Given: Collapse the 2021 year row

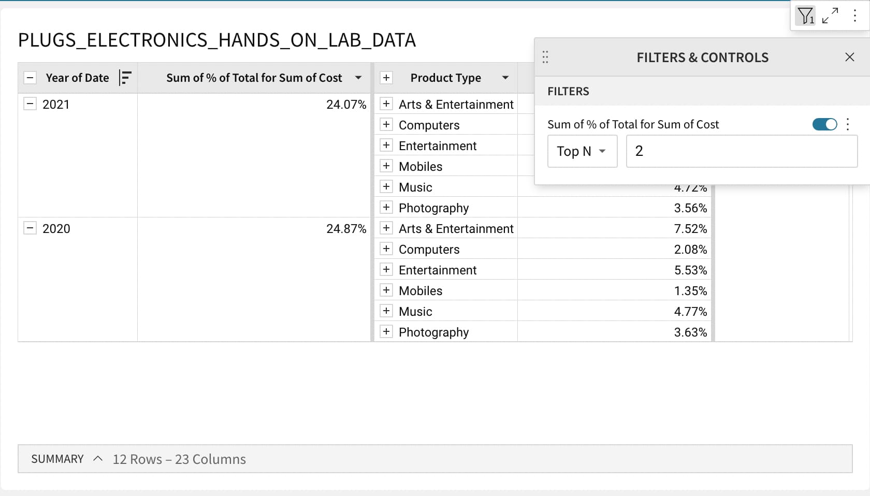Looking at the screenshot, I should pyautogui.click(x=30, y=104).
